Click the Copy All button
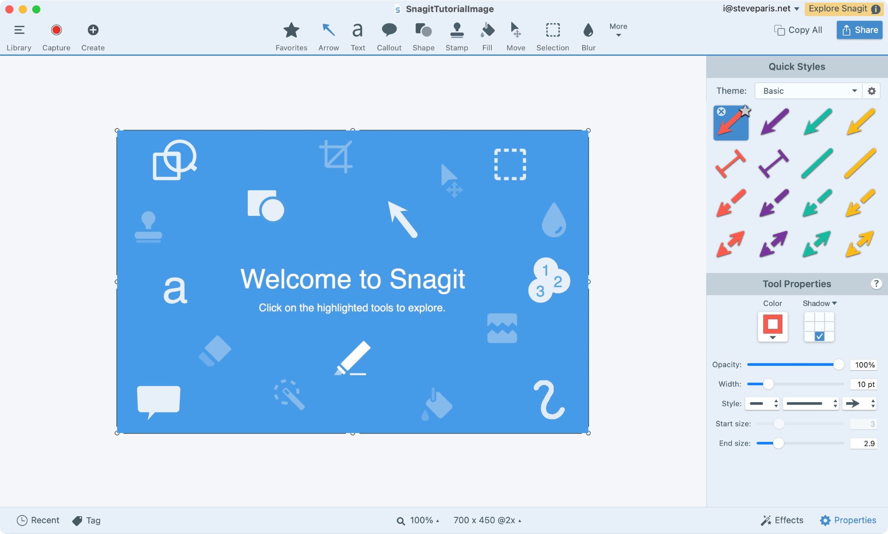 798,30
